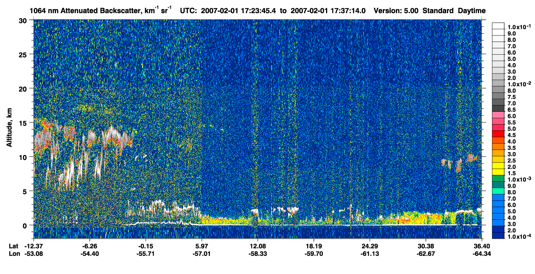Click the latitude value 24.29

coord(370,246)
